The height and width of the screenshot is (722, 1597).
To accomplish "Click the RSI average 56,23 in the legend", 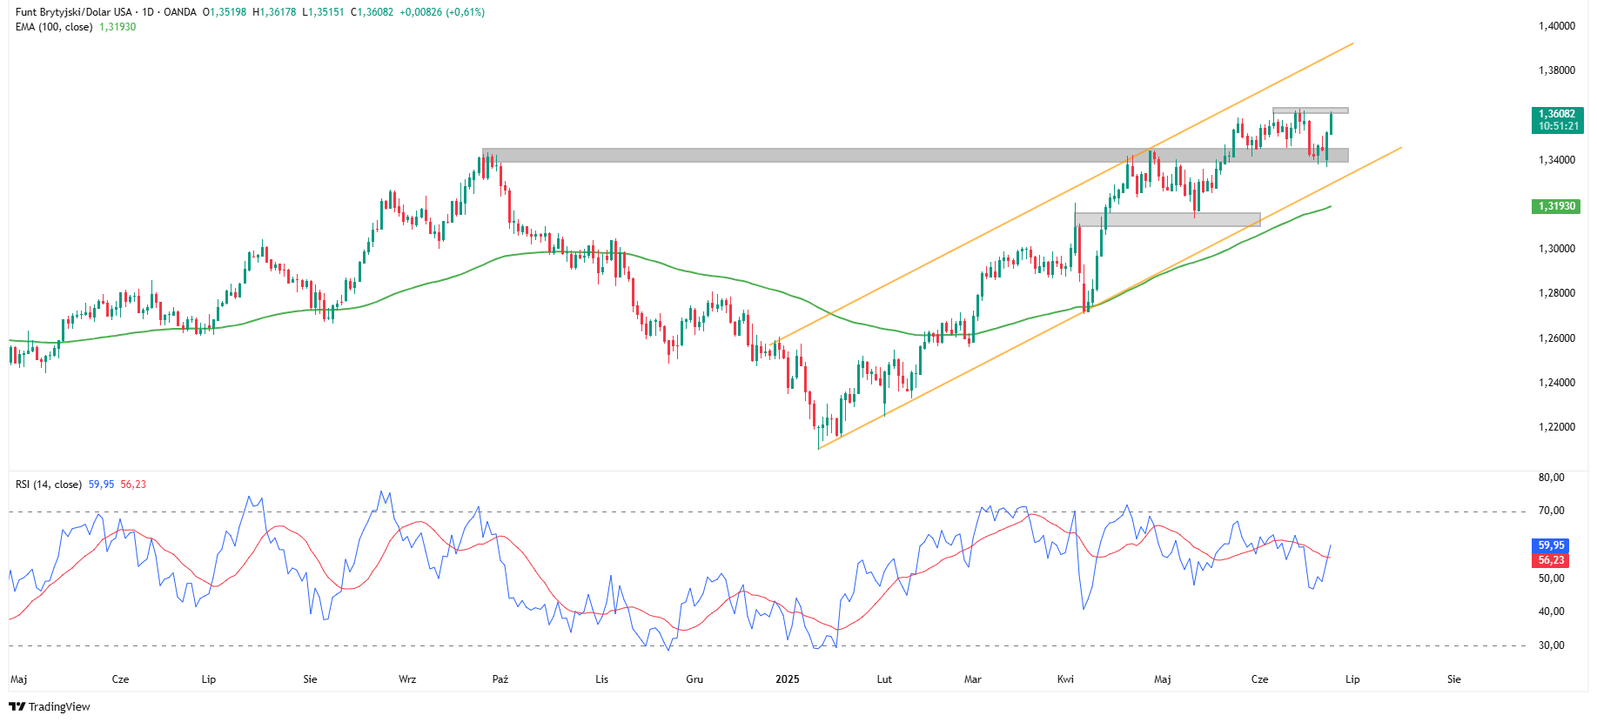I will (133, 485).
